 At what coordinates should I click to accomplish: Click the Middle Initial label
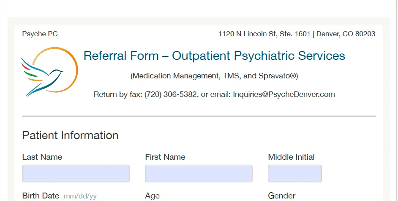[x=291, y=157]
